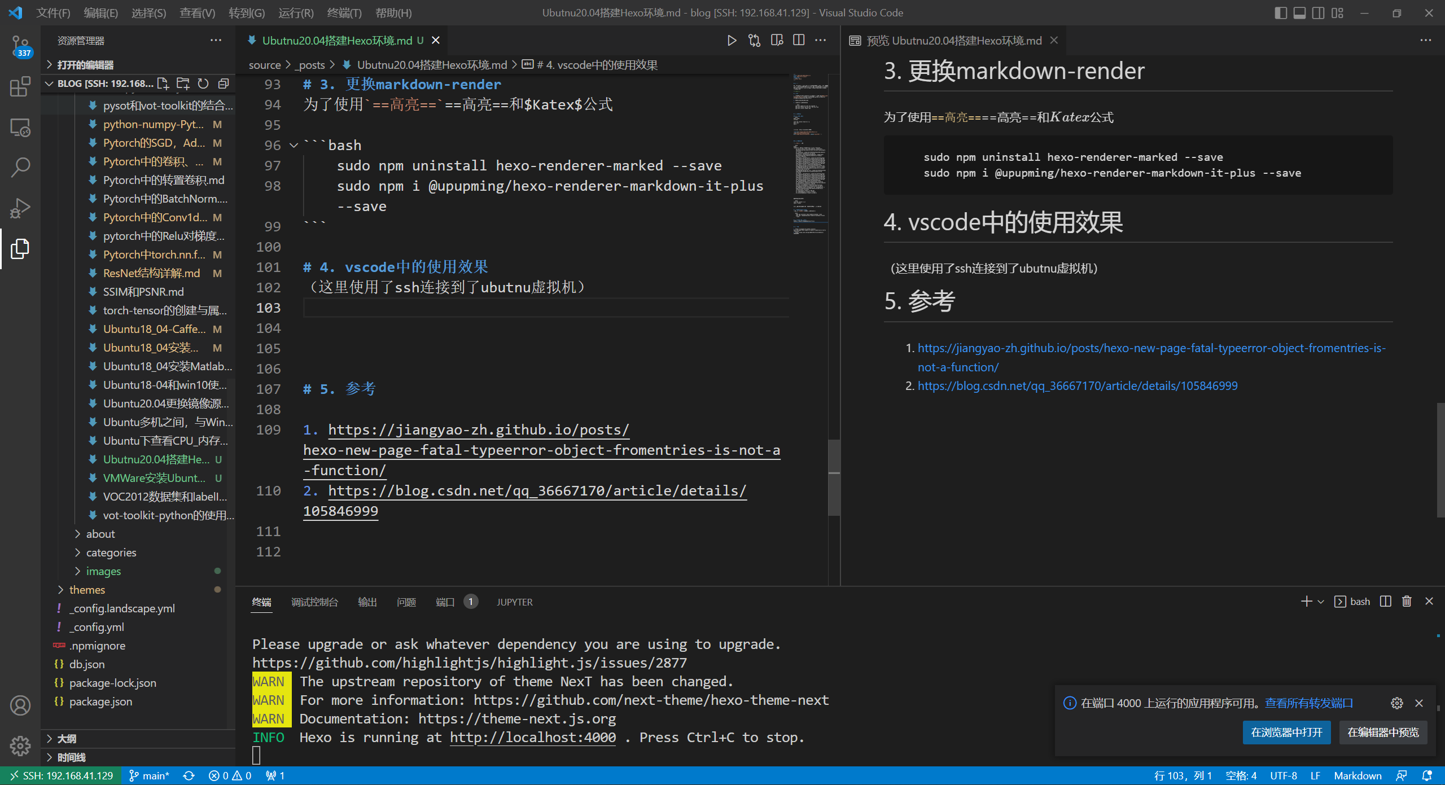
Task: Kill the bash terminal with trash icon
Action: (1407, 602)
